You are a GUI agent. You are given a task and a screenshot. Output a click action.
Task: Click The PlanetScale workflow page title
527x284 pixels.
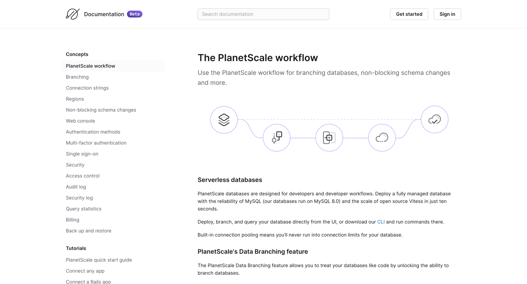tap(258, 58)
